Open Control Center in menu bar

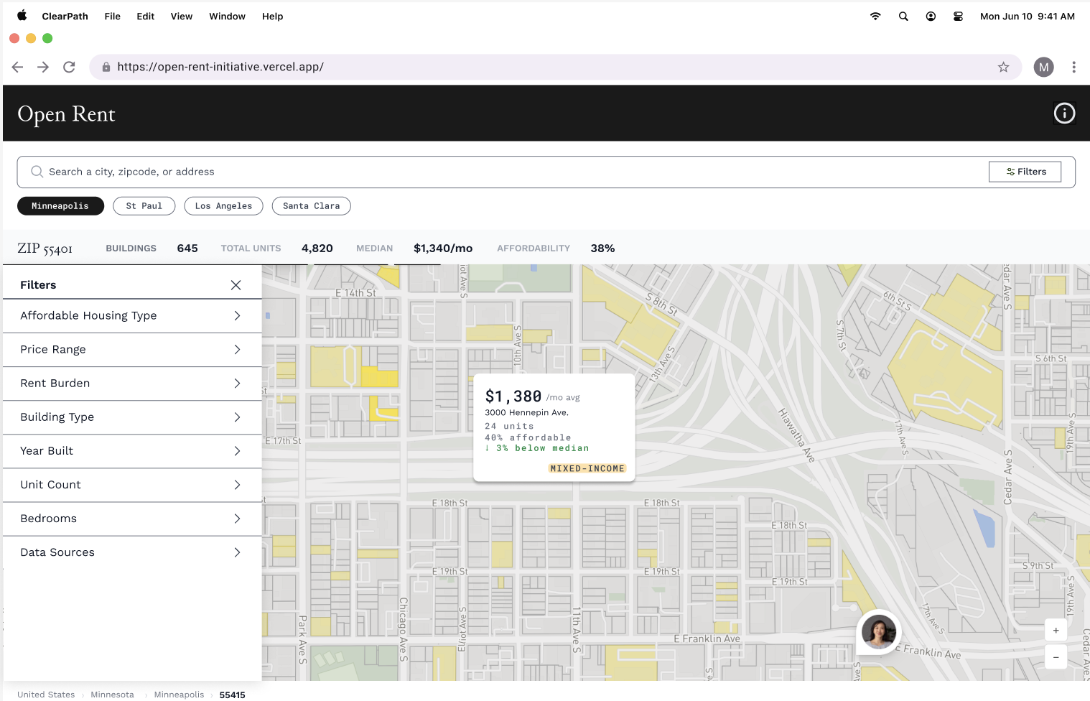tap(958, 16)
